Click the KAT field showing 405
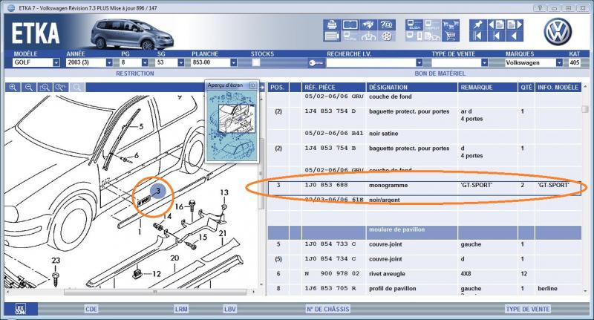594x320 pixels. pos(574,62)
